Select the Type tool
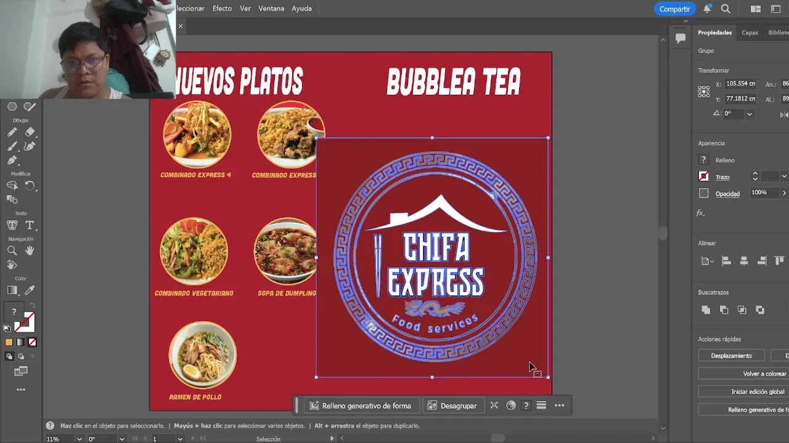 point(30,225)
